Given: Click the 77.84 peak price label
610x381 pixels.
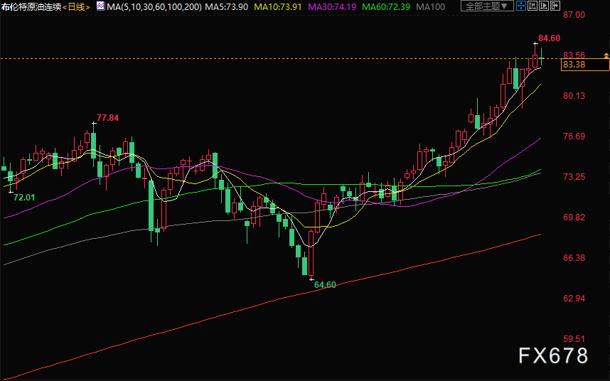Looking at the screenshot, I should (108, 118).
